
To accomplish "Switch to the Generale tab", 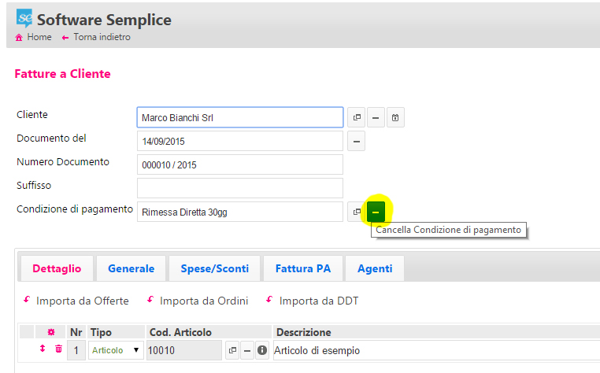I will [131, 268].
